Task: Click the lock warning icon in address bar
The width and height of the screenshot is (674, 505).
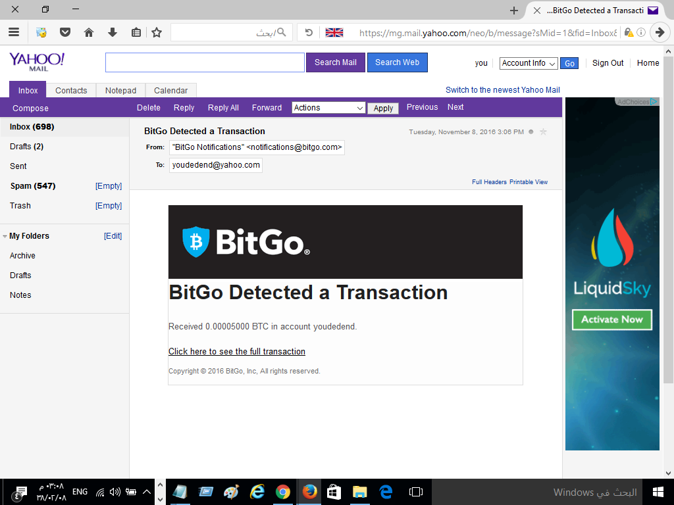Action: click(629, 33)
